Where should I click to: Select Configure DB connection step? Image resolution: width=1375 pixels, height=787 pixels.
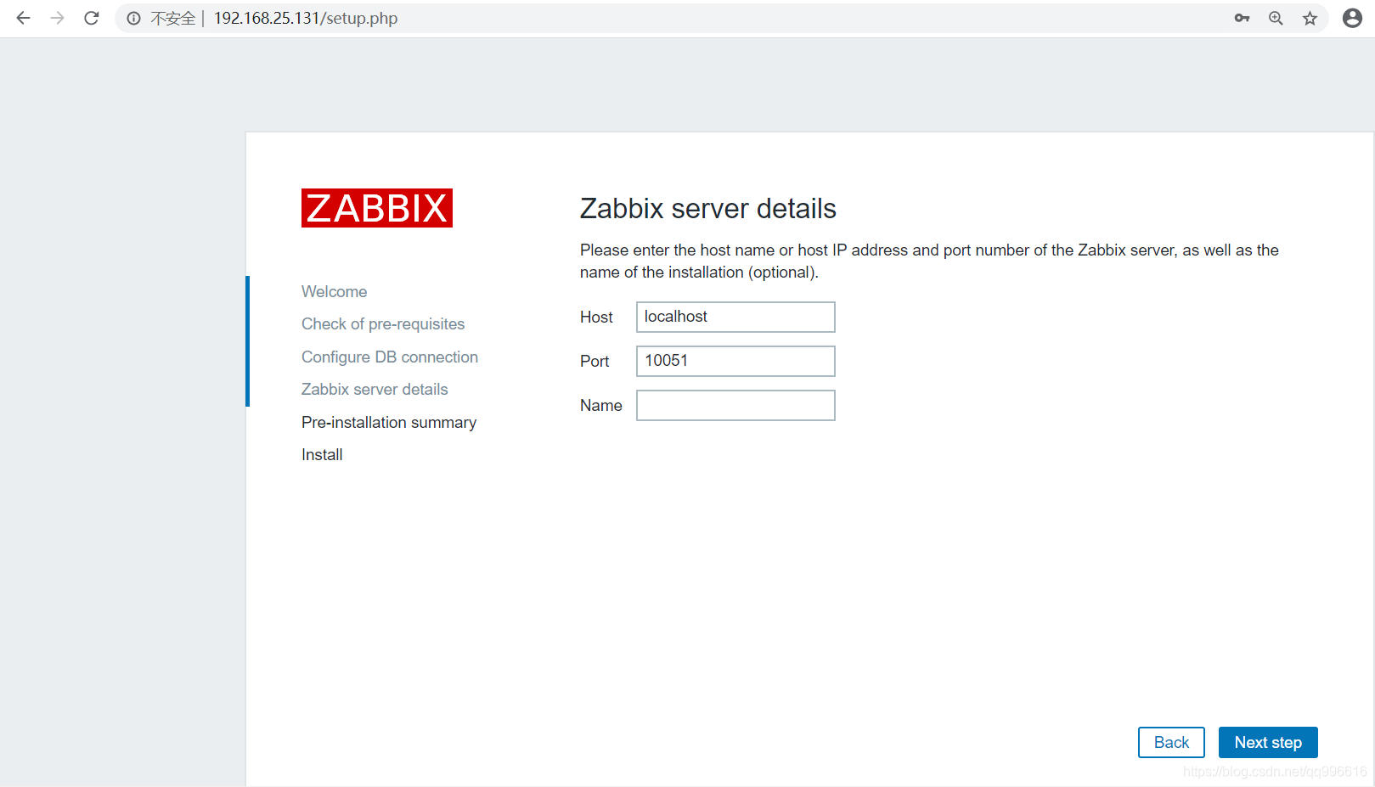click(390, 357)
